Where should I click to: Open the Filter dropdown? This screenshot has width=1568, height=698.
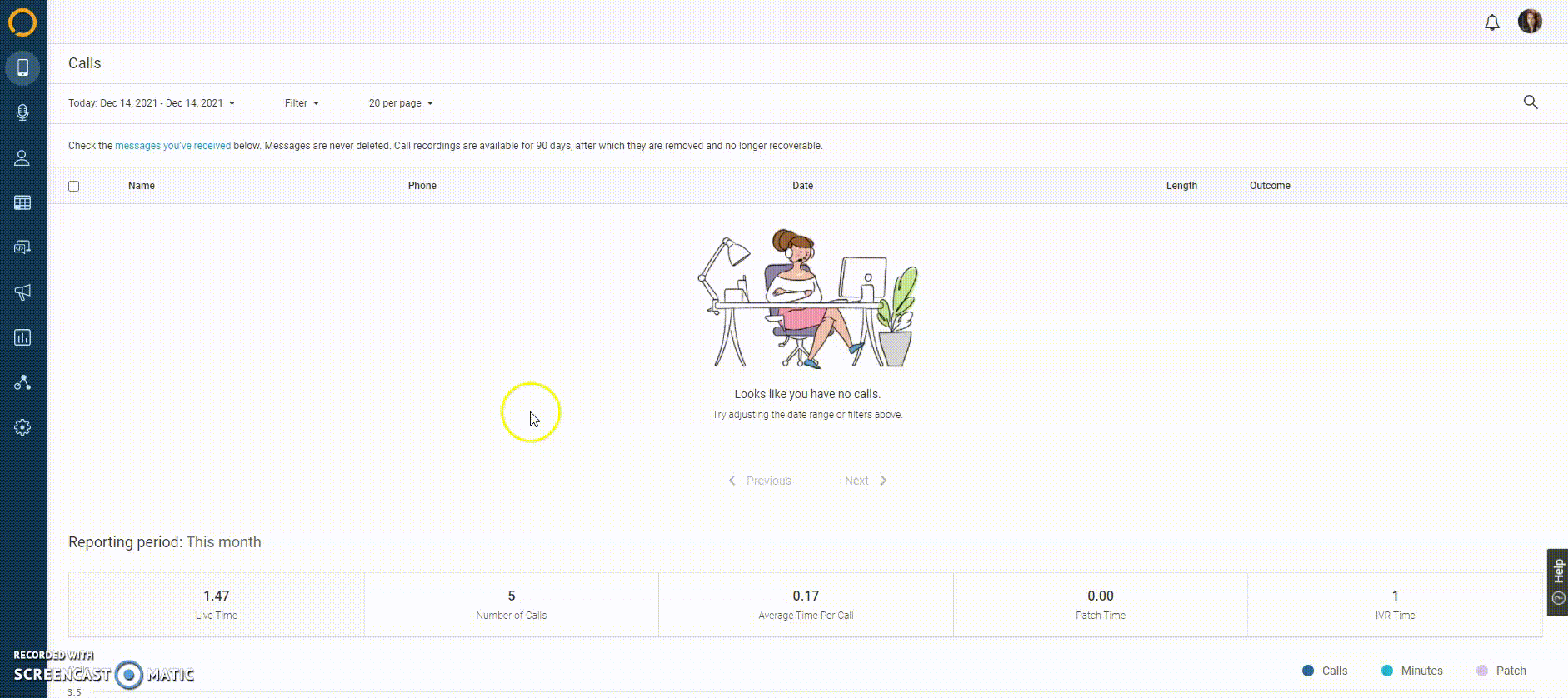click(x=302, y=103)
